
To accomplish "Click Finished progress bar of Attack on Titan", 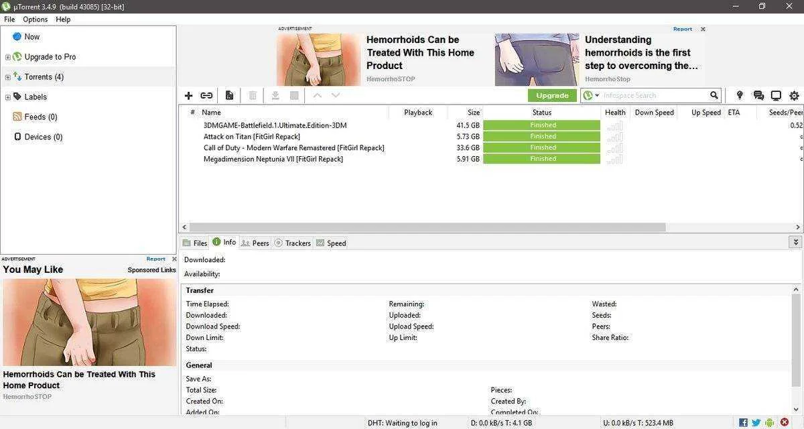I will tap(542, 137).
